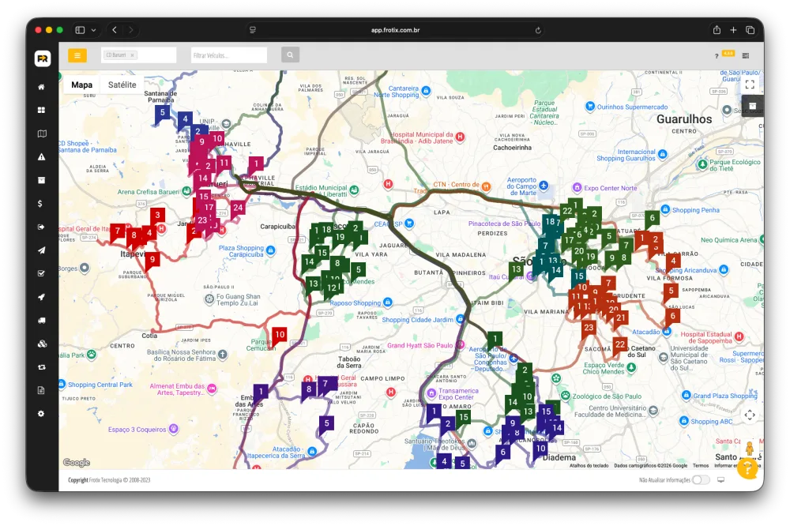The height and width of the screenshot is (526, 790).
Task: Open the yellow floating help bubble
Action: point(748,468)
